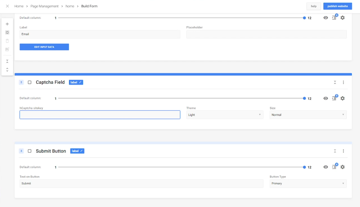Click the publish website button
This screenshot has height=207, width=360.
(x=338, y=6)
